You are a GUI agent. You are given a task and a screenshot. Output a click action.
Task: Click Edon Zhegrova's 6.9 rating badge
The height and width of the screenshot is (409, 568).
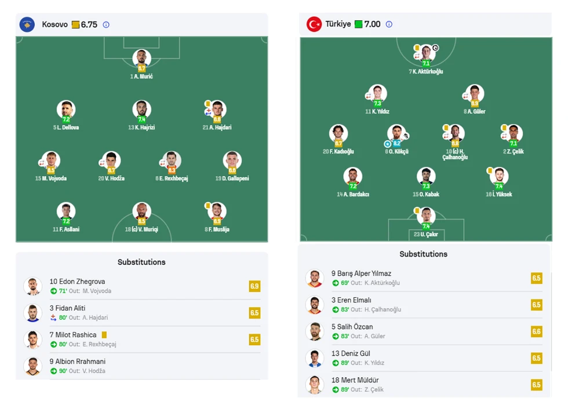point(254,286)
